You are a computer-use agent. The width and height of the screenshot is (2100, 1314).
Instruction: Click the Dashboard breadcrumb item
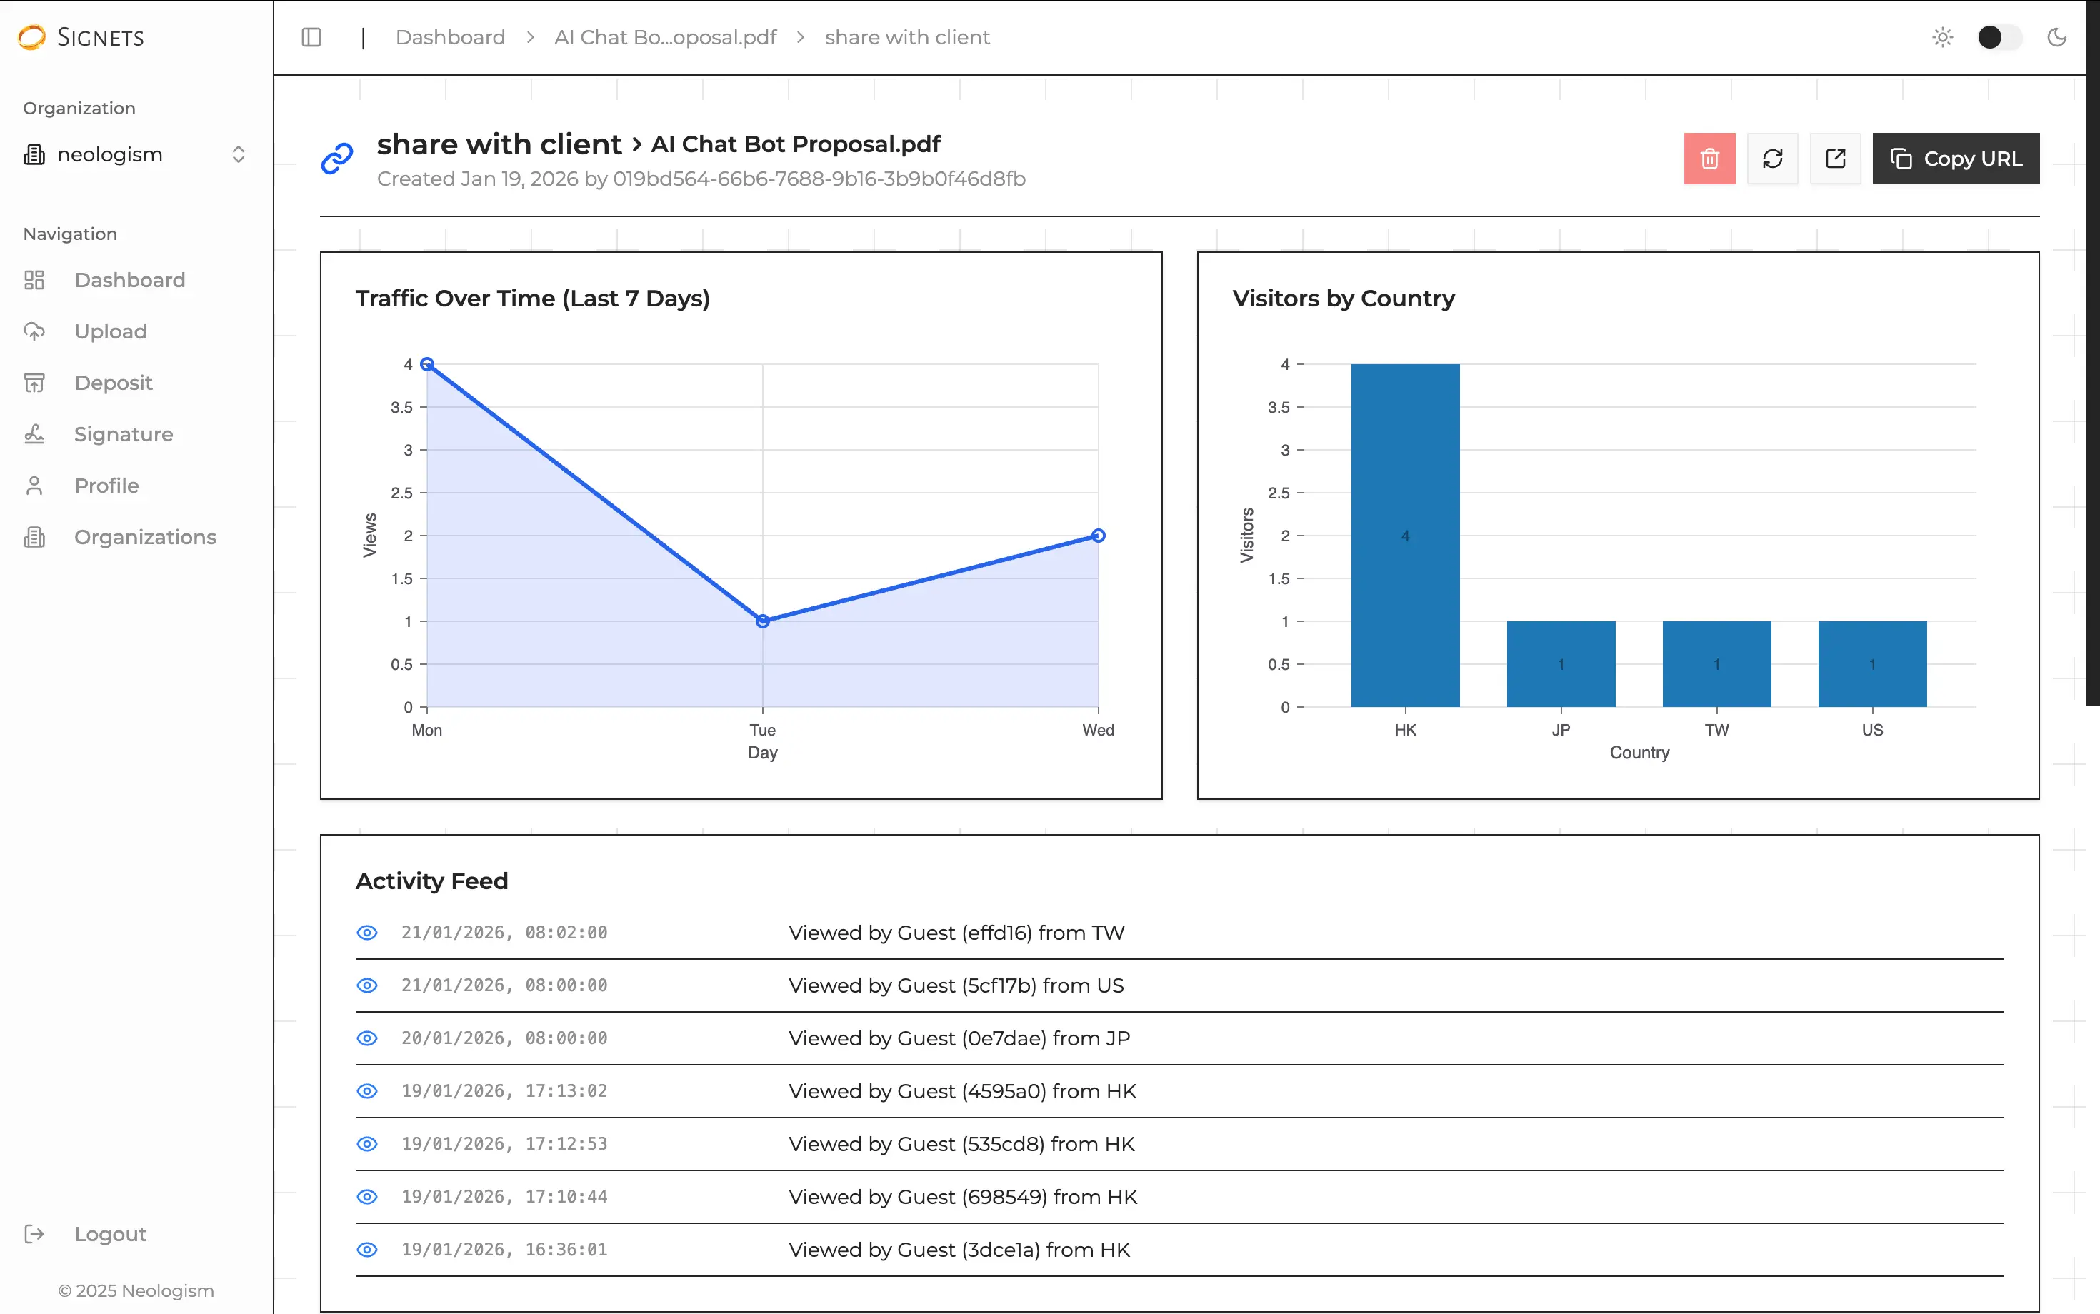point(449,37)
